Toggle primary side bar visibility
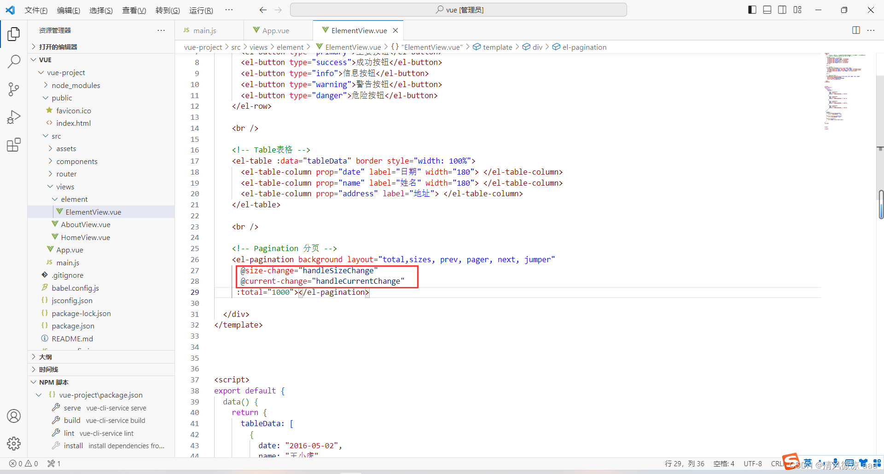Screen dimensions: 884x474 [752, 10]
